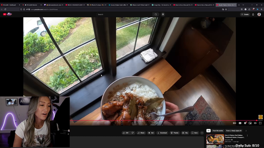Toggle subtitles/closed captions
The height and width of the screenshot is (148, 264).
[x=240, y=123]
